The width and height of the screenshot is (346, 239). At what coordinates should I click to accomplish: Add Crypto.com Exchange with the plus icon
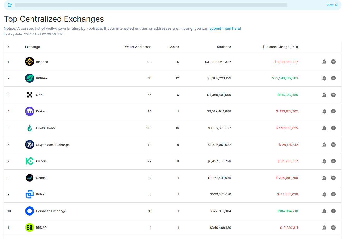pos(333,145)
